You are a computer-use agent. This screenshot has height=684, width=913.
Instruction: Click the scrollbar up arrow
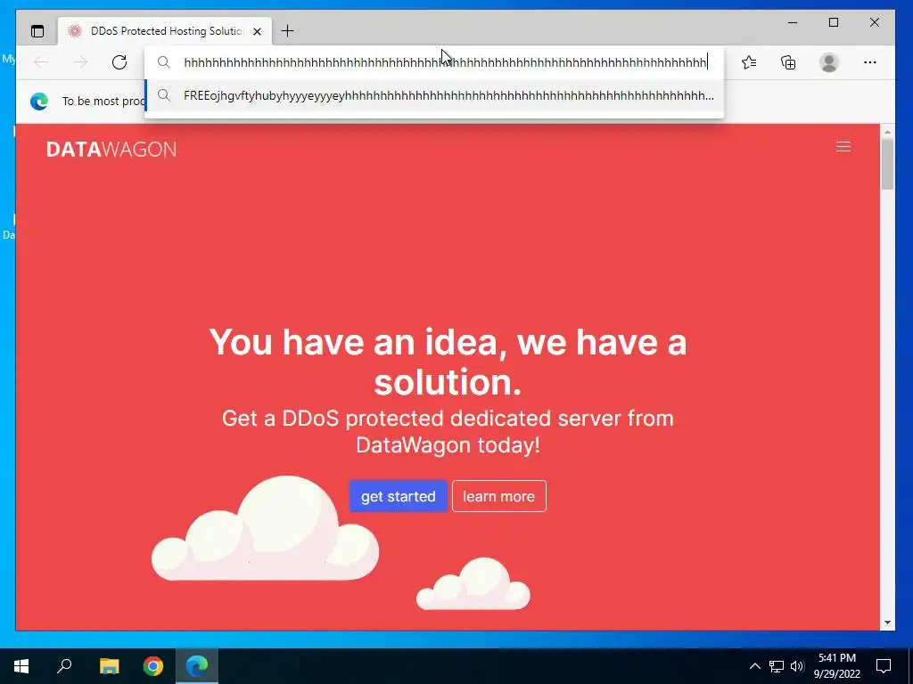pos(887,133)
